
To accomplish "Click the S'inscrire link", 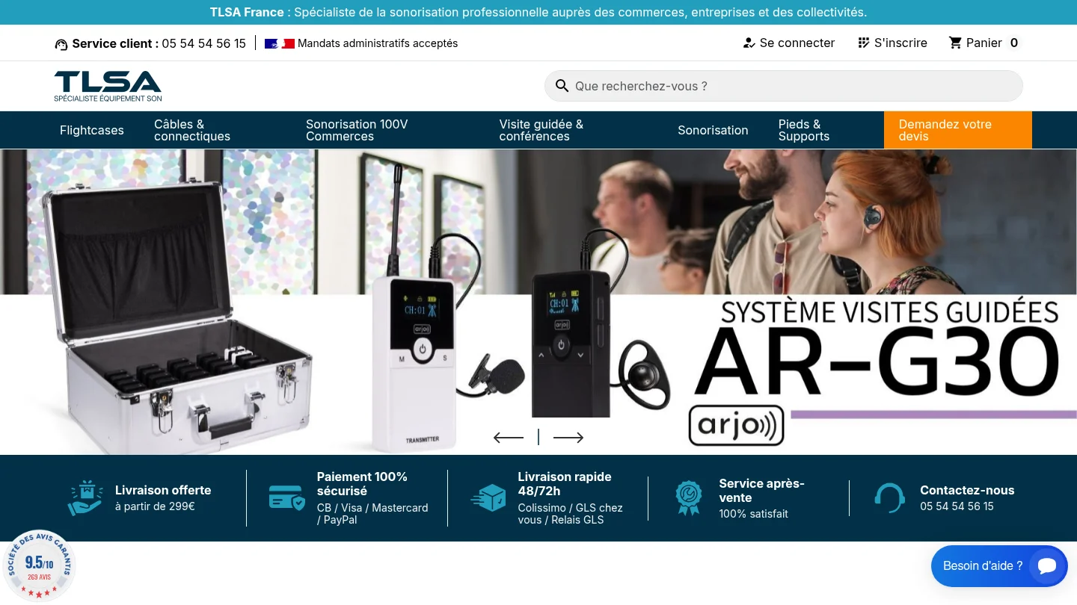I will (892, 43).
